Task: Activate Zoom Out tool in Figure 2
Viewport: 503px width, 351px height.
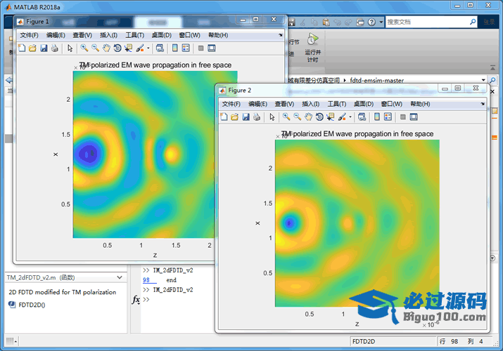Action: pos(298,117)
